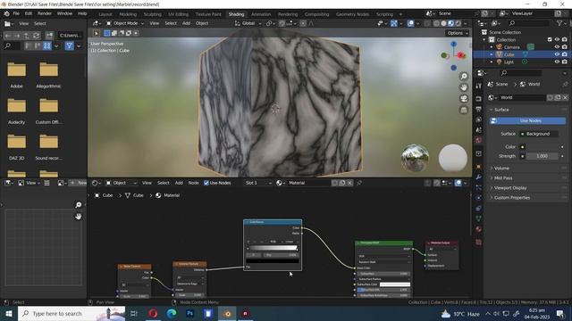Click the World name input field
572x321 pixels.
pos(523,97)
